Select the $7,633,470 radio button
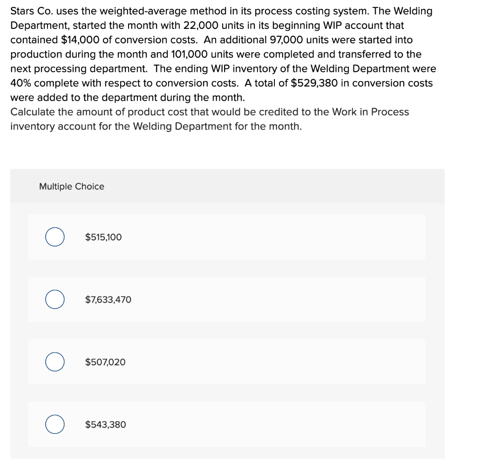The width and height of the screenshot is (477, 460). click(55, 299)
